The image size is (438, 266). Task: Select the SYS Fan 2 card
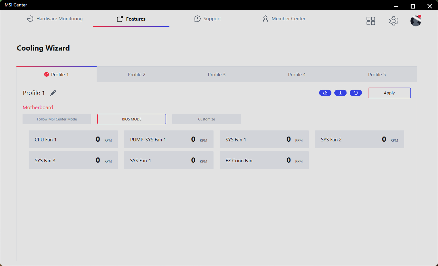(x=359, y=139)
